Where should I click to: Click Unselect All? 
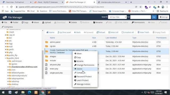coord(128,32)
